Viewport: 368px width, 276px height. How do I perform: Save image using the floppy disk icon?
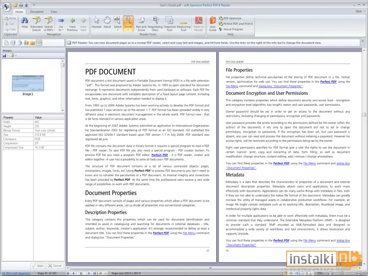coord(4,56)
